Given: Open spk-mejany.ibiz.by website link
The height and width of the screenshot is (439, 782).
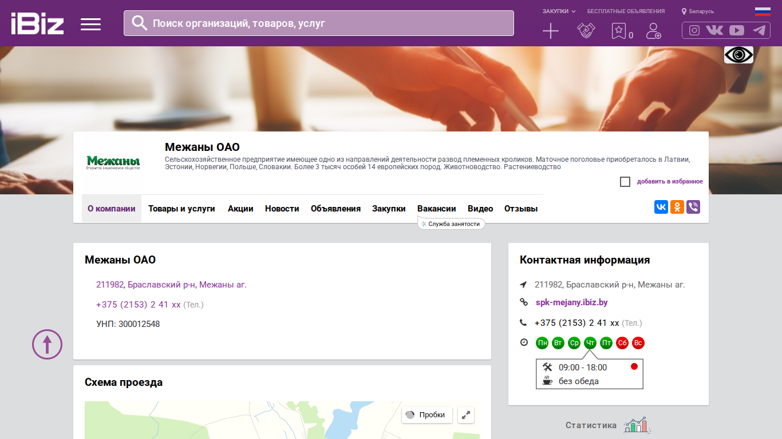Looking at the screenshot, I should 572,302.
